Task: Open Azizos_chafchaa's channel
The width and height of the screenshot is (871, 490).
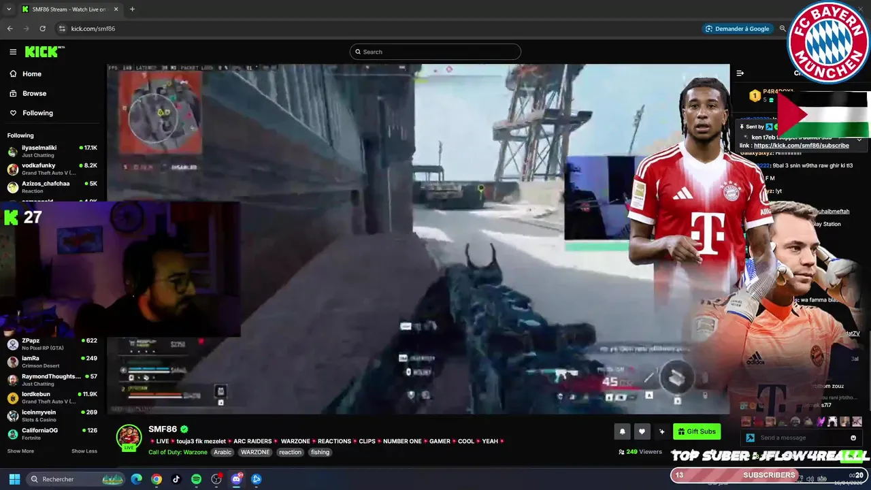Action: [x=52, y=187]
